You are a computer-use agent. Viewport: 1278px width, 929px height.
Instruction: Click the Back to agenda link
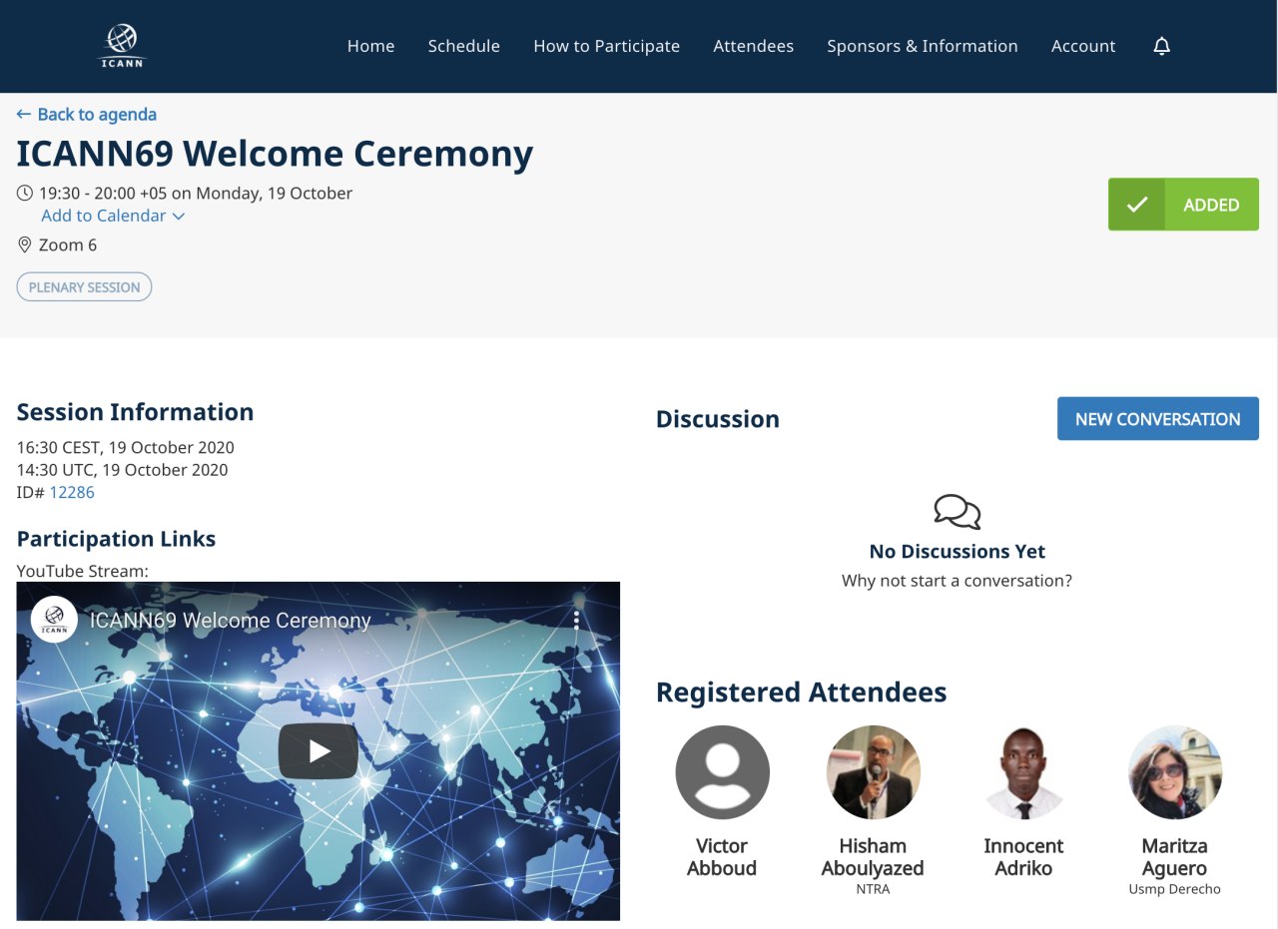[x=87, y=114]
